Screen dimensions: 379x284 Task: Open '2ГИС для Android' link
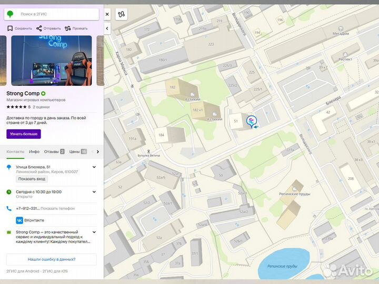(x=23, y=271)
